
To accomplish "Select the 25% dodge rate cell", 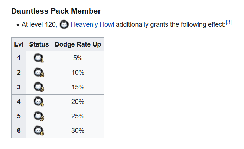I will pos(78,116).
